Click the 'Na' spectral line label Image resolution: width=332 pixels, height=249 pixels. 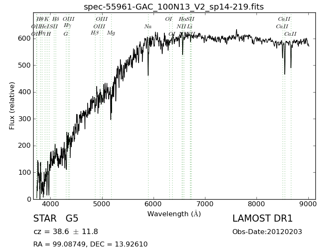148,27
